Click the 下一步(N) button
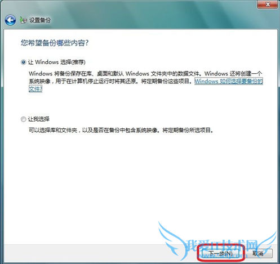 tap(221, 254)
